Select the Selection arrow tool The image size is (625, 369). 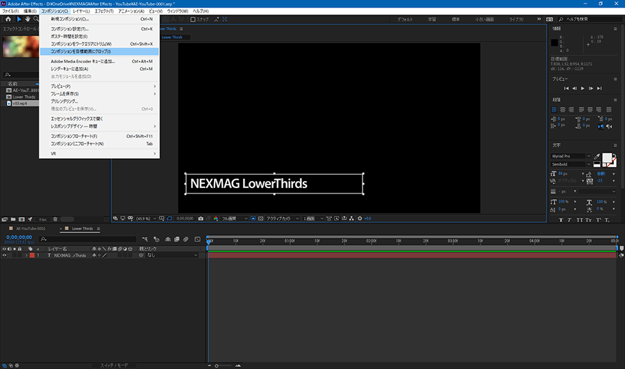tap(17, 19)
